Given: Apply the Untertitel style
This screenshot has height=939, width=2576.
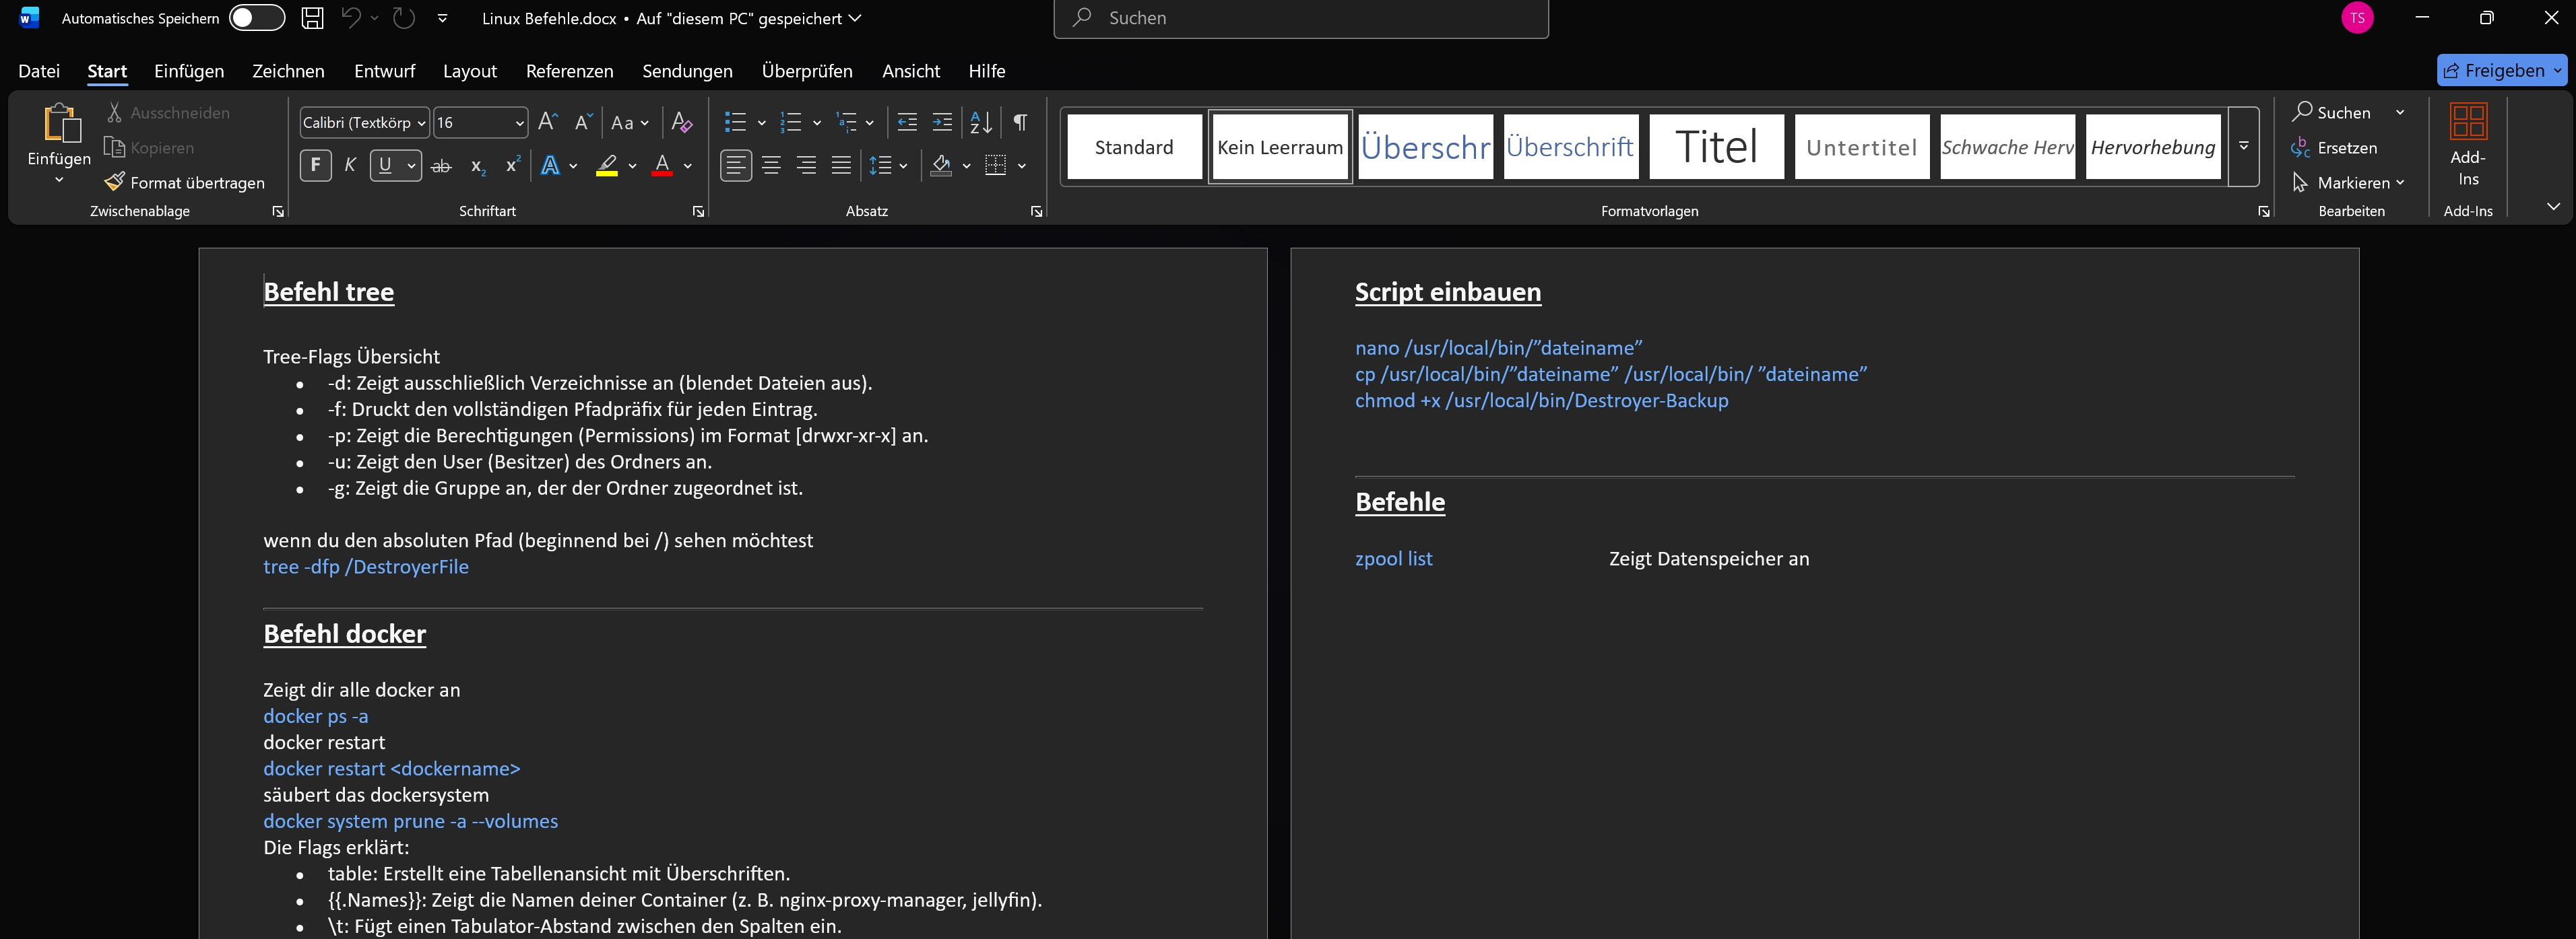Looking at the screenshot, I should pyautogui.click(x=1862, y=147).
